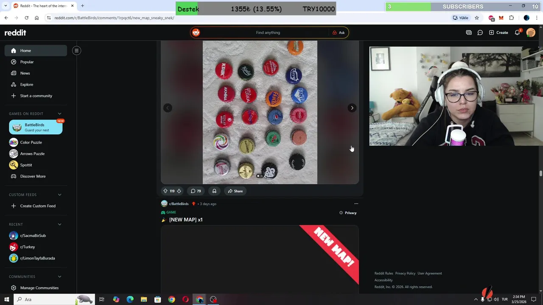Collapse the Recent section
Screen dimensions: 543x305
[59, 224]
